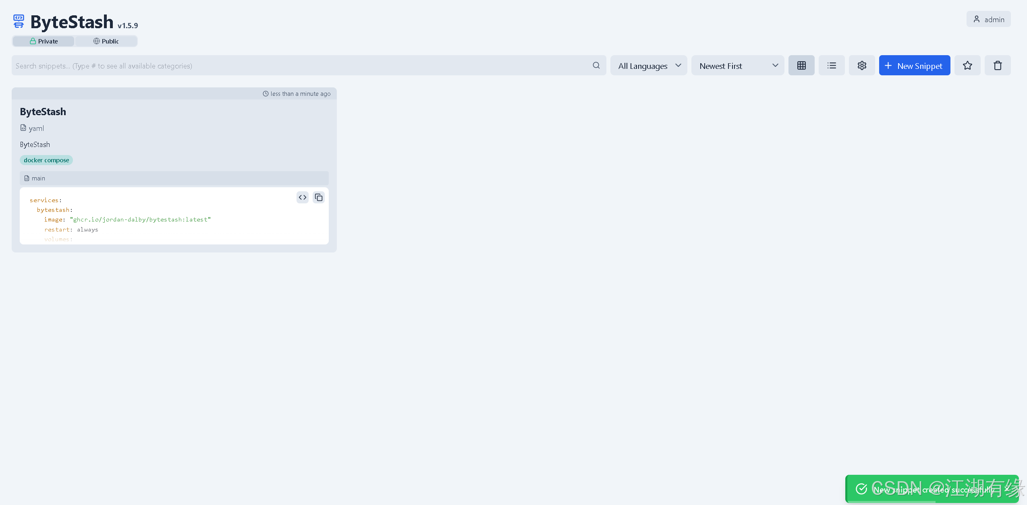The height and width of the screenshot is (505, 1027).
Task: Click the yaml file language icon
Action: [x=23, y=128]
